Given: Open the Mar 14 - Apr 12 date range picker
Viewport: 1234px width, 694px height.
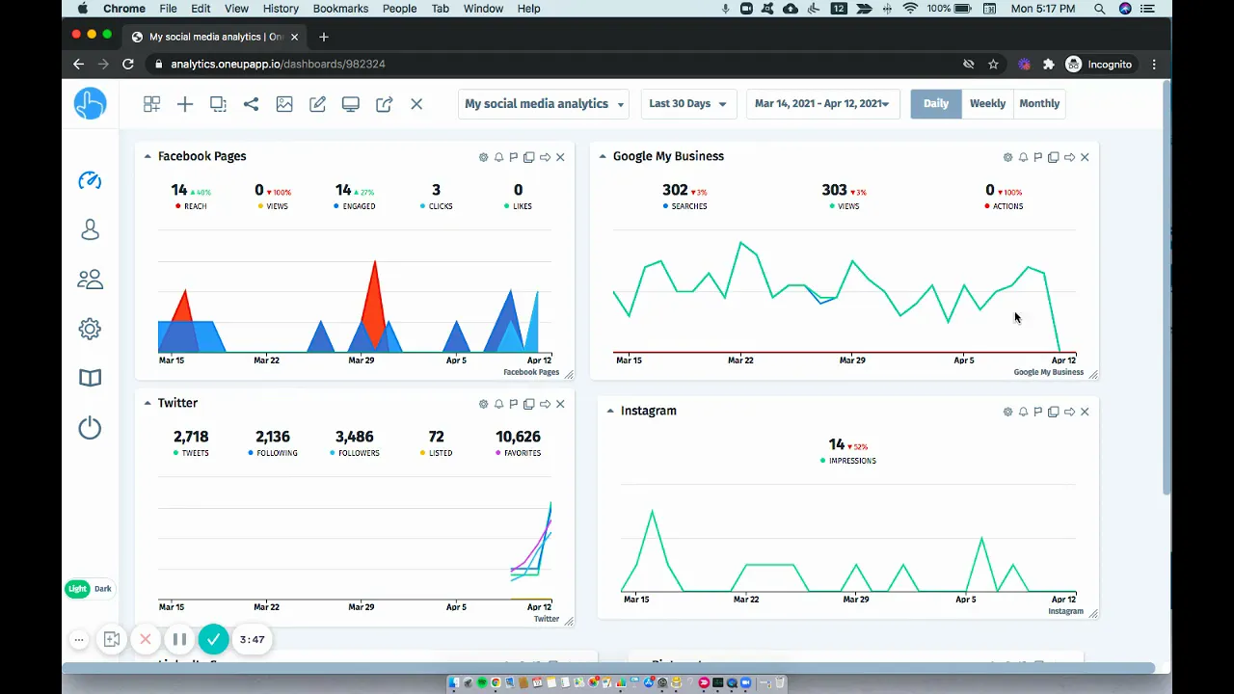Looking at the screenshot, I should [822, 104].
